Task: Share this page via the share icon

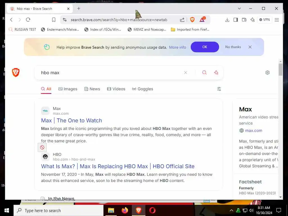Action: 182,20
